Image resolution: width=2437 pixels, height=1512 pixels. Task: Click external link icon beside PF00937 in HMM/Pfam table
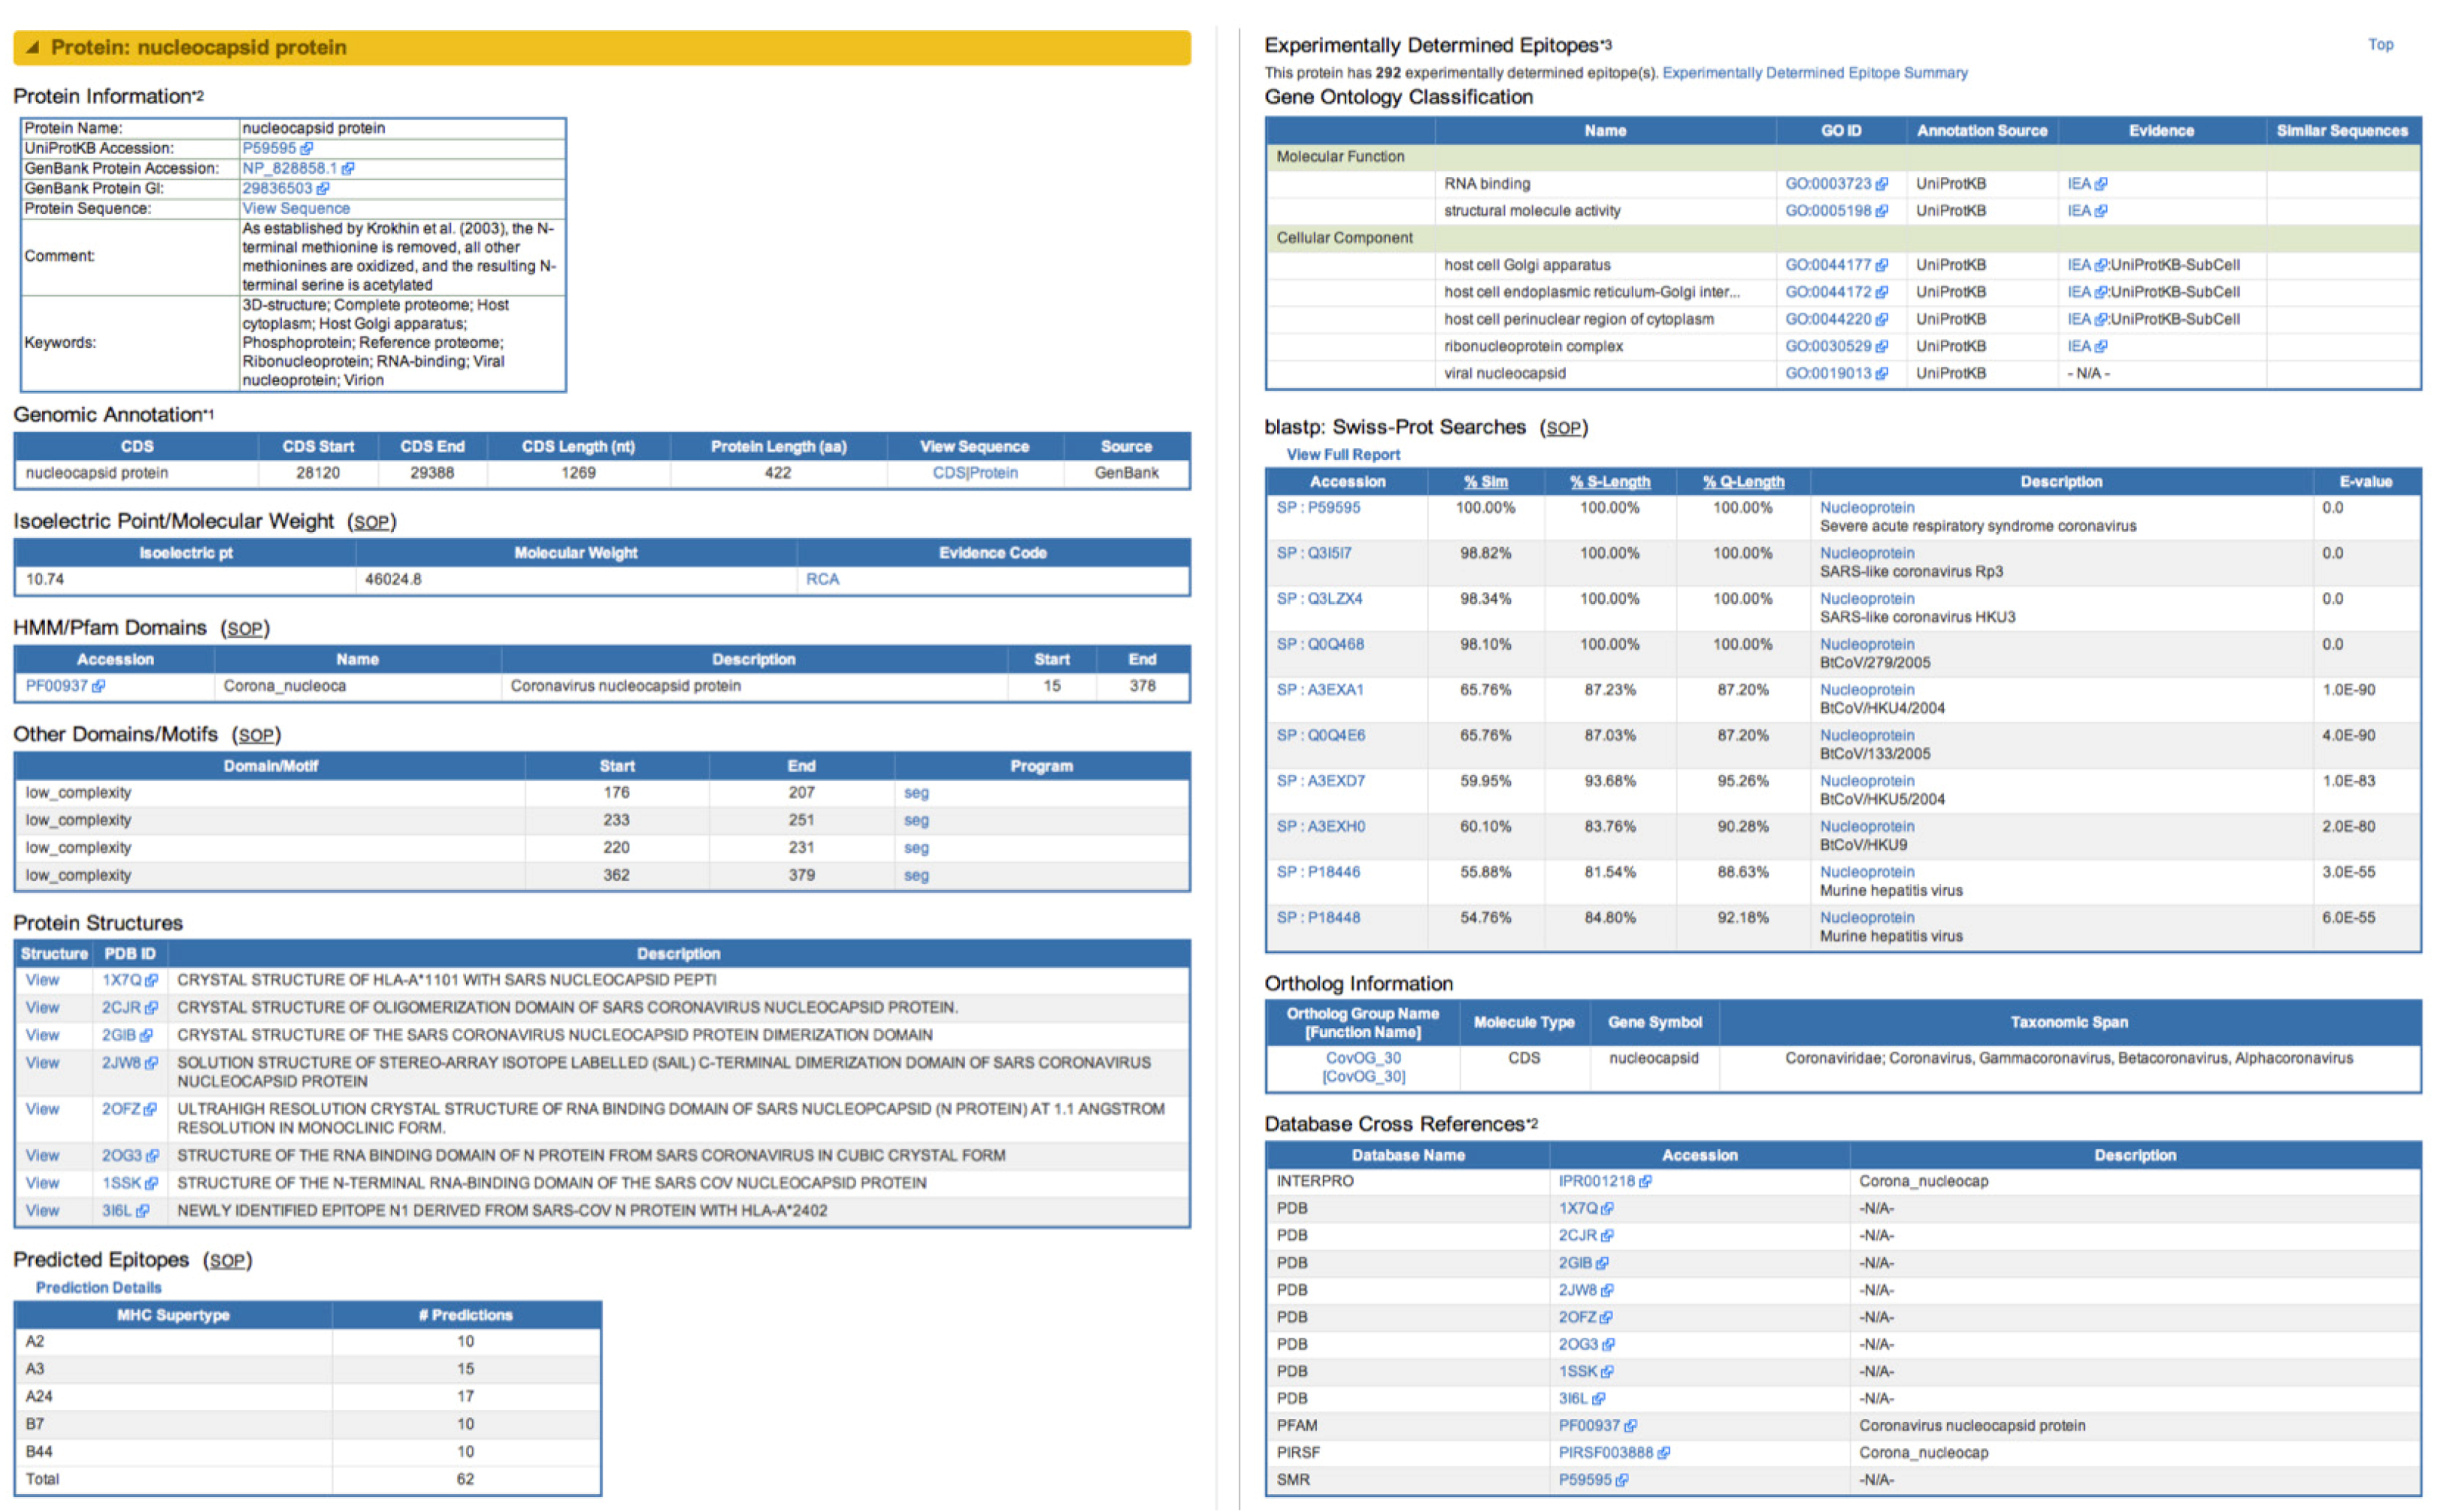tap(98, 686)
